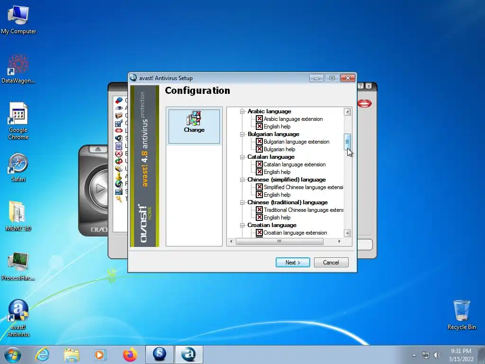Click the horizontal scrollbar thumb of language tree
485x364 pixels.
(279, 241)
